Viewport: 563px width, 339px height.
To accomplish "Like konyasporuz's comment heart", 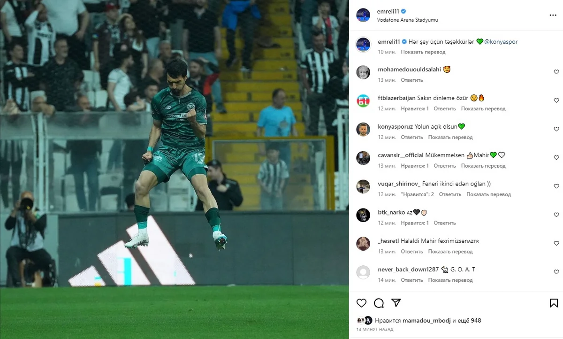I will (556, 129).
